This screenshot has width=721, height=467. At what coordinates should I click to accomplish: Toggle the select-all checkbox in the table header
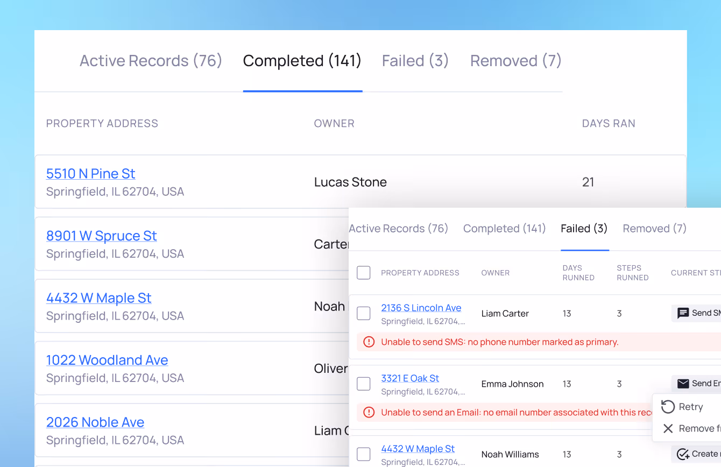click(364, 273)
